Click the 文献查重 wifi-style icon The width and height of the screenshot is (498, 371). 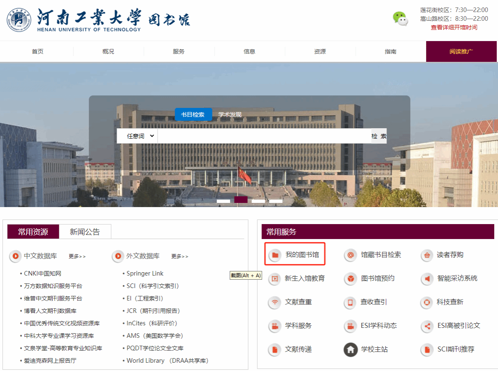274,302
